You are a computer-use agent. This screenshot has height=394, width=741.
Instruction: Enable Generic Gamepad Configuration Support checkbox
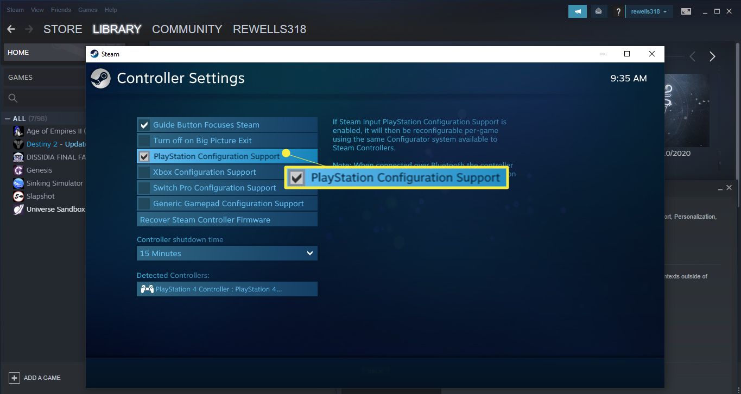[x=144, y=204]
